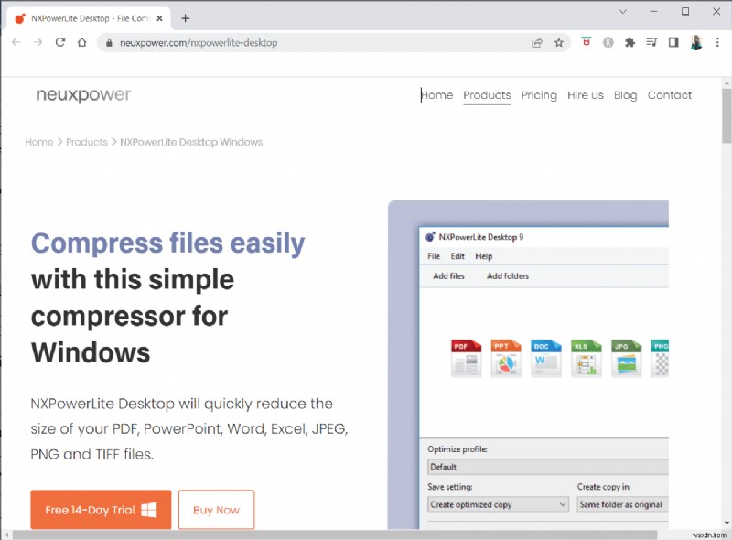The height and width of the screenshot is (540, 732).
Task: Open Help menu in NXPowerLite window
Action: click(x=484, y=256)
